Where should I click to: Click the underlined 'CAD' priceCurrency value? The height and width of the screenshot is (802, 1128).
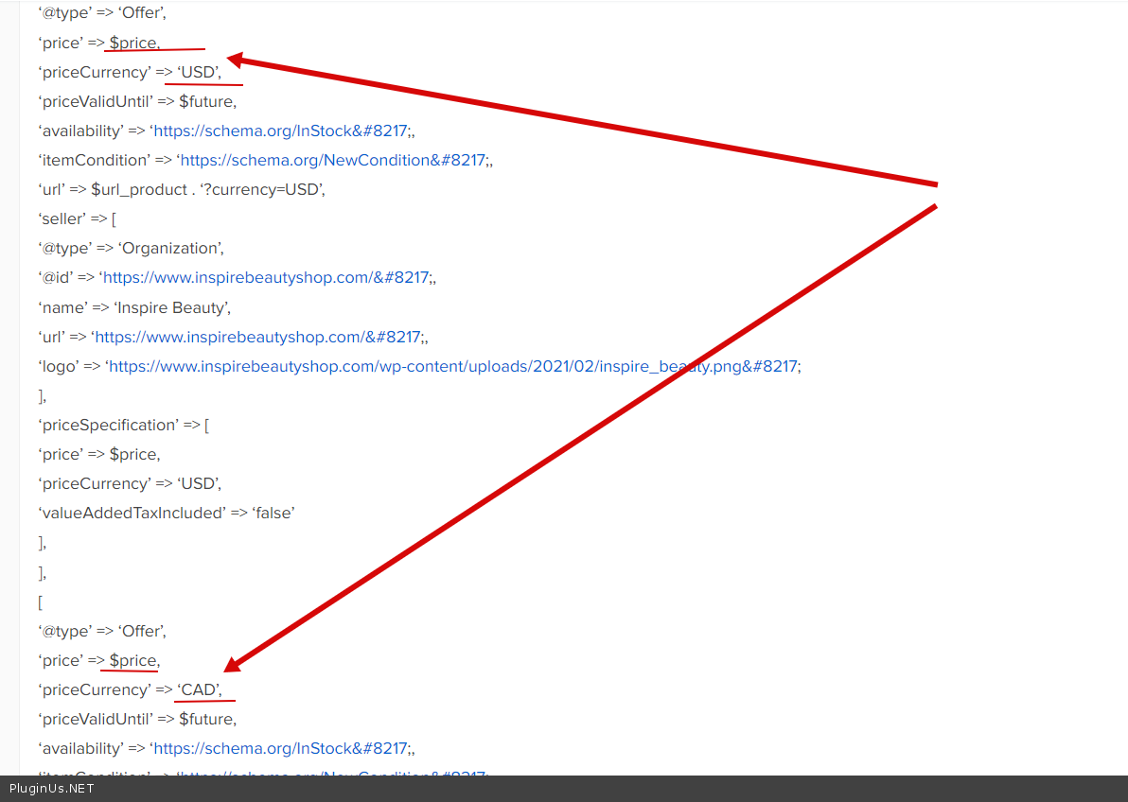[x=199, y=689]
